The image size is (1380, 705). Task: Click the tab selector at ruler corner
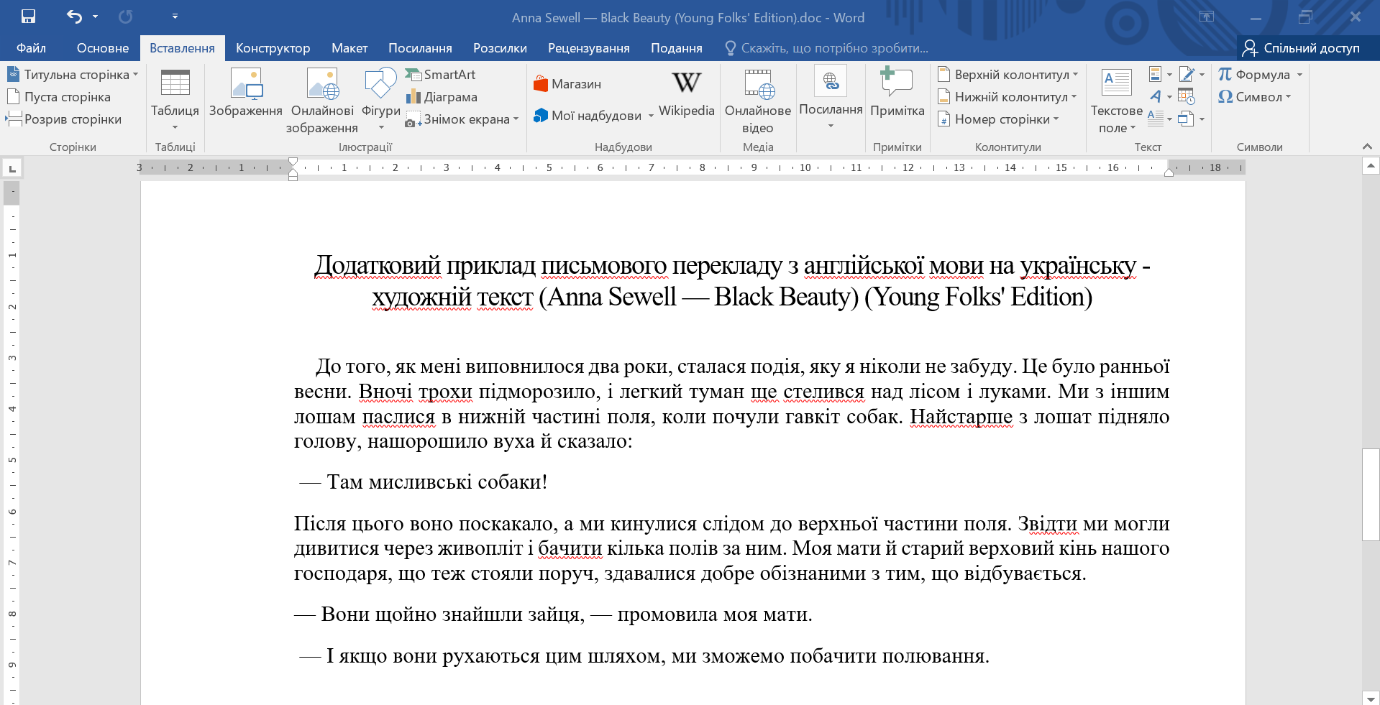(x=12, y=169)
